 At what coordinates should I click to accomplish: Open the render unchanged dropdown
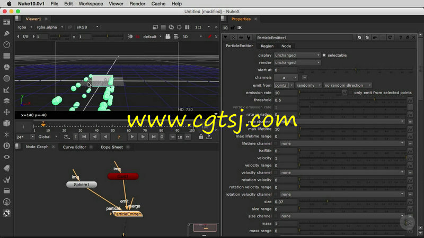pos(297,62)
